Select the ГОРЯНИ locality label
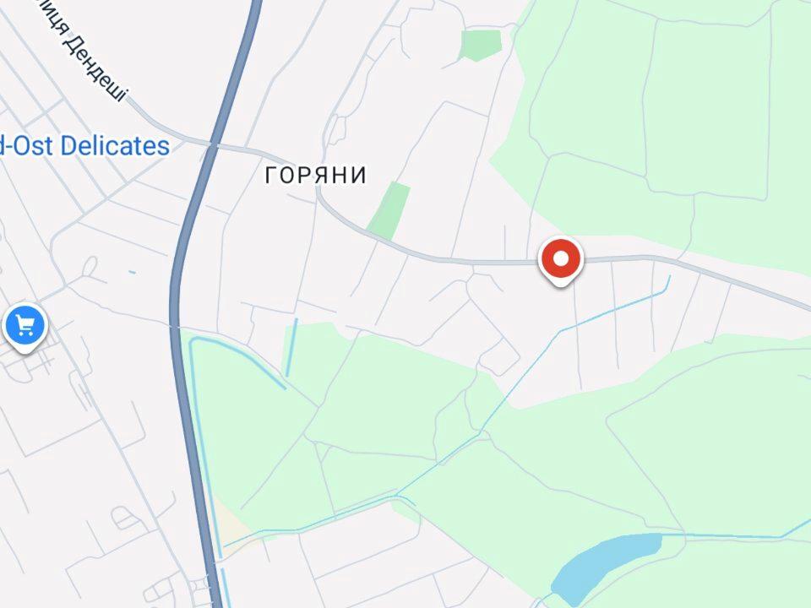This screenshot has width=811, height=608. click(315, 176)
